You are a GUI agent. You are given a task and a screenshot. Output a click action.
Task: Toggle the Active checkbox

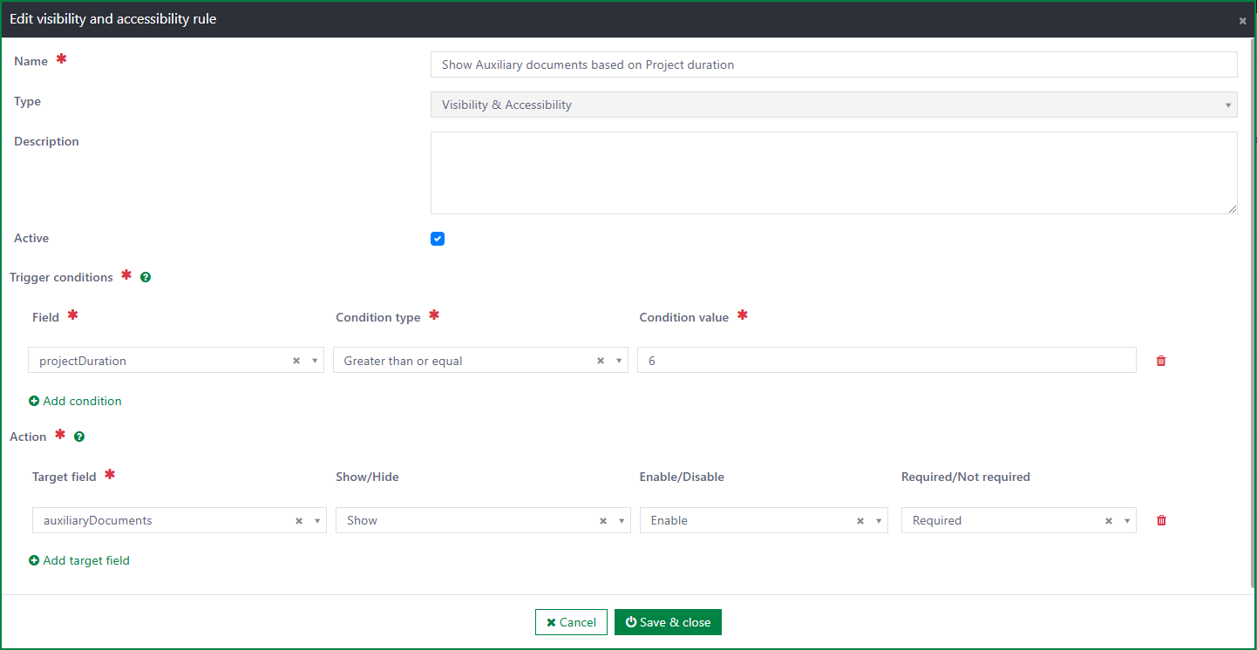pos(438,239)
